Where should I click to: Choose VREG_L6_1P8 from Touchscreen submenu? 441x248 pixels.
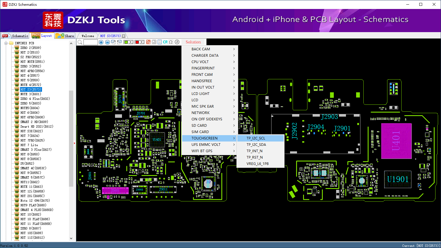click(x=260, y=164)
